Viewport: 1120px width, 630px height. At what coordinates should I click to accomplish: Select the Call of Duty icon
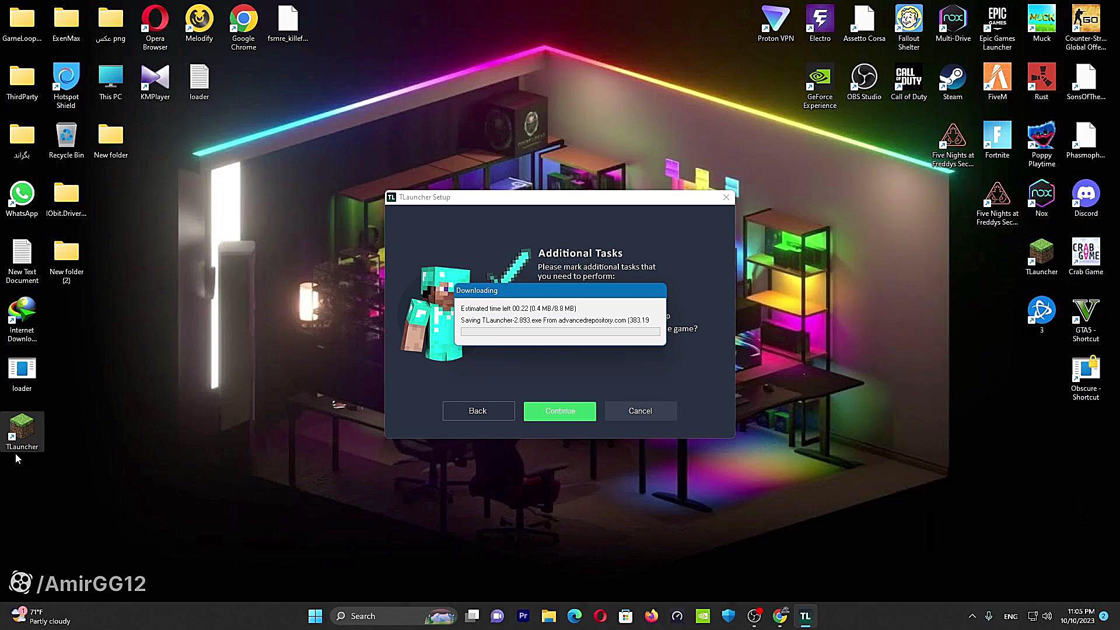click(x=908, y=82)
